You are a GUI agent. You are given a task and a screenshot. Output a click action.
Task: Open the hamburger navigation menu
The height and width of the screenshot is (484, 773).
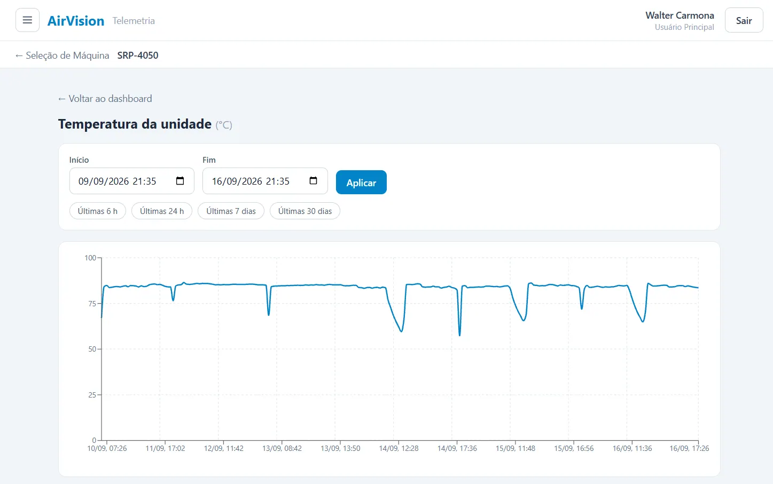pos(27,20)
